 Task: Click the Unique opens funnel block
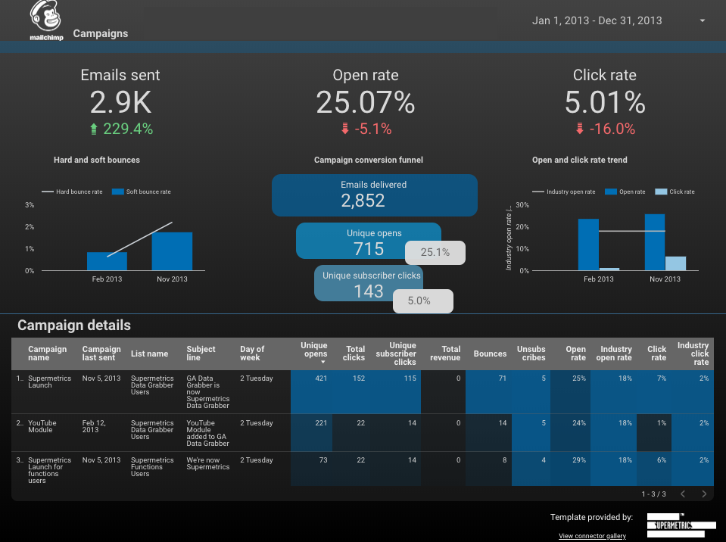[369, 241]
